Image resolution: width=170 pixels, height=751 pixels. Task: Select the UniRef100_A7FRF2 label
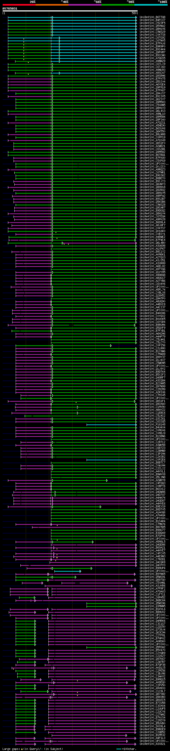152,588
